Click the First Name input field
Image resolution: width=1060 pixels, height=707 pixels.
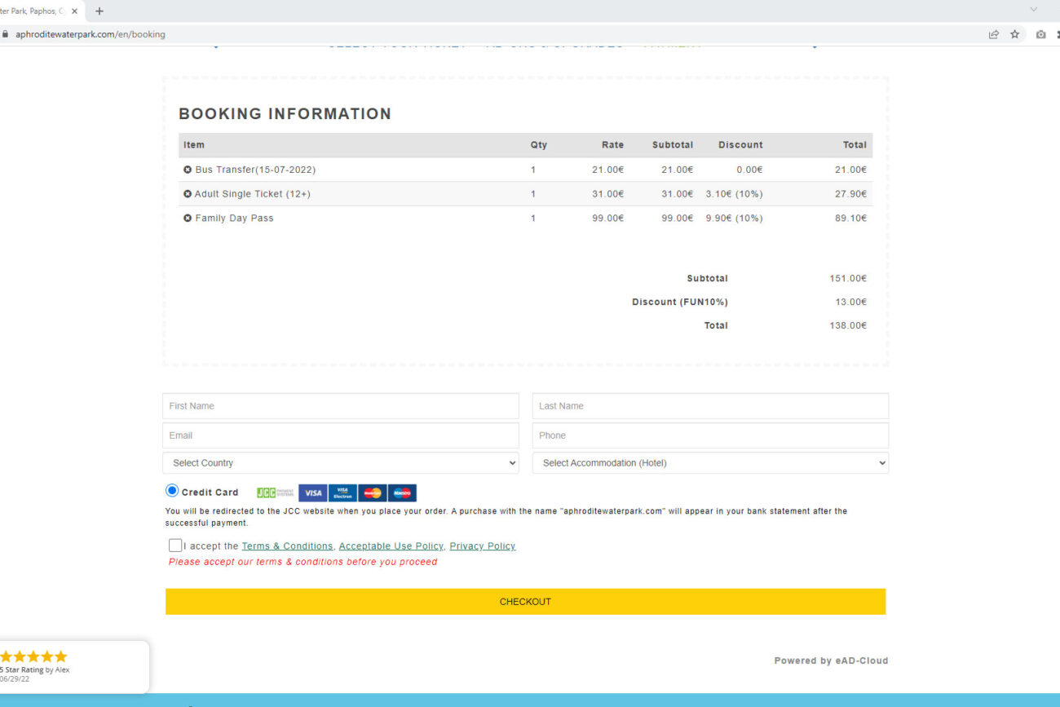click(x=341, y=406)
